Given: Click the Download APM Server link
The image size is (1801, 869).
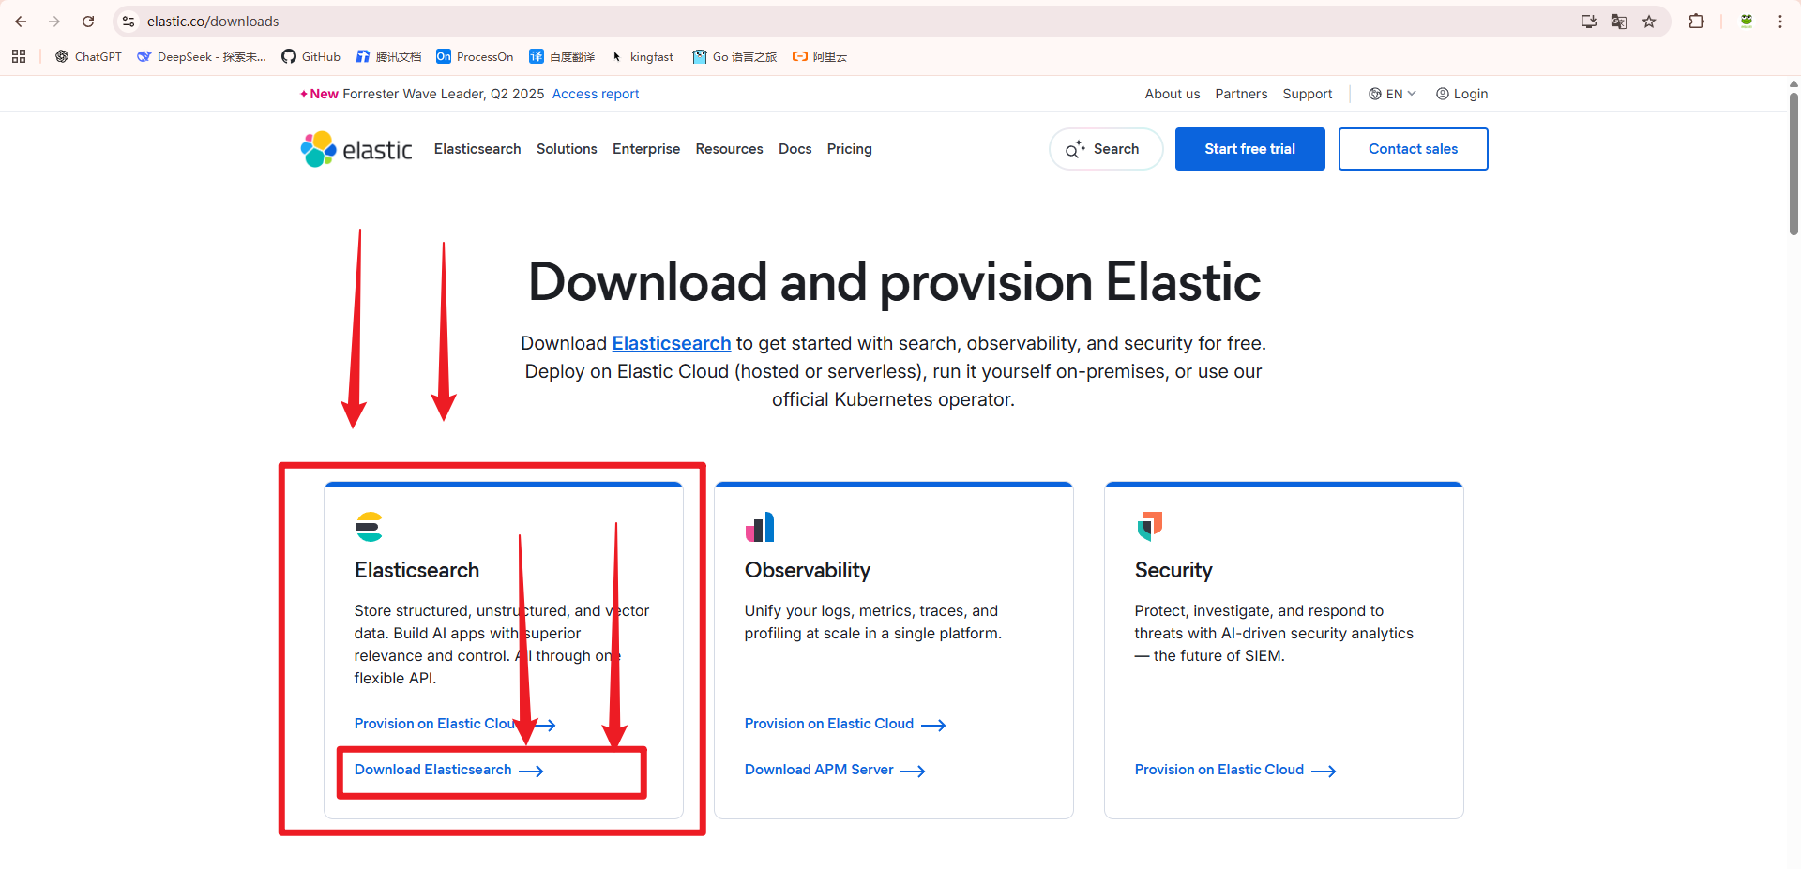Looking at the screenshot, I should pos(835,770).
